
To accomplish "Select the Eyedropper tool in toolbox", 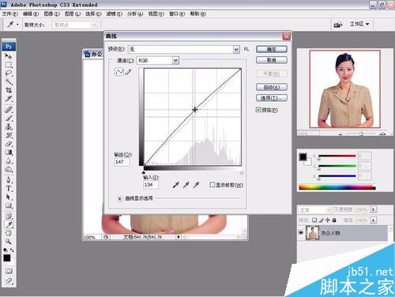I will point(9,224).
